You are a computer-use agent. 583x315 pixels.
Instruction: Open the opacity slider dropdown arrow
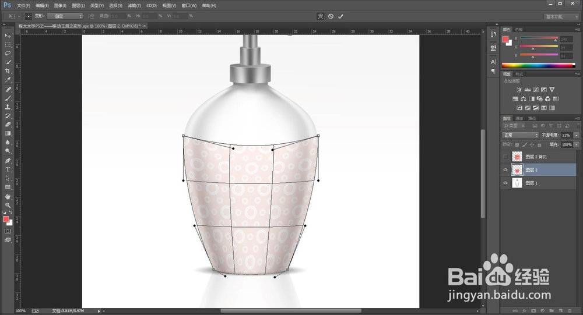577,135
